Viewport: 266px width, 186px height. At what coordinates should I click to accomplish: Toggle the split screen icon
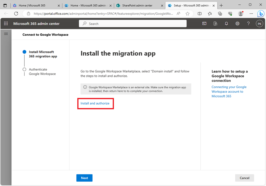[200, 14]
